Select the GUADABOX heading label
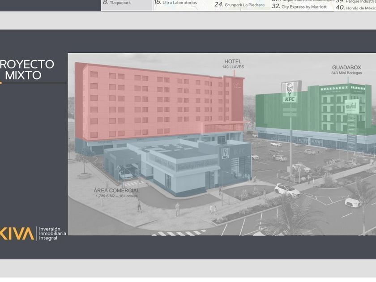The height and width of the screenshot is (282, 376). pyautogui.click(x=346, y=68)
